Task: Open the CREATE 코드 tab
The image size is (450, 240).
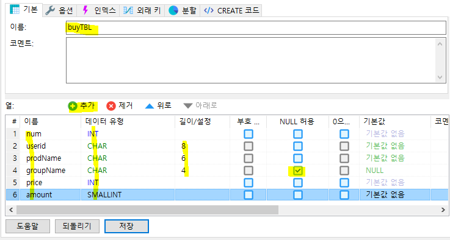Action: click(x=231, y=10)
